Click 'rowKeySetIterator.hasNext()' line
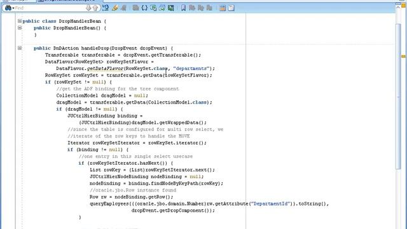 [126, 163]
